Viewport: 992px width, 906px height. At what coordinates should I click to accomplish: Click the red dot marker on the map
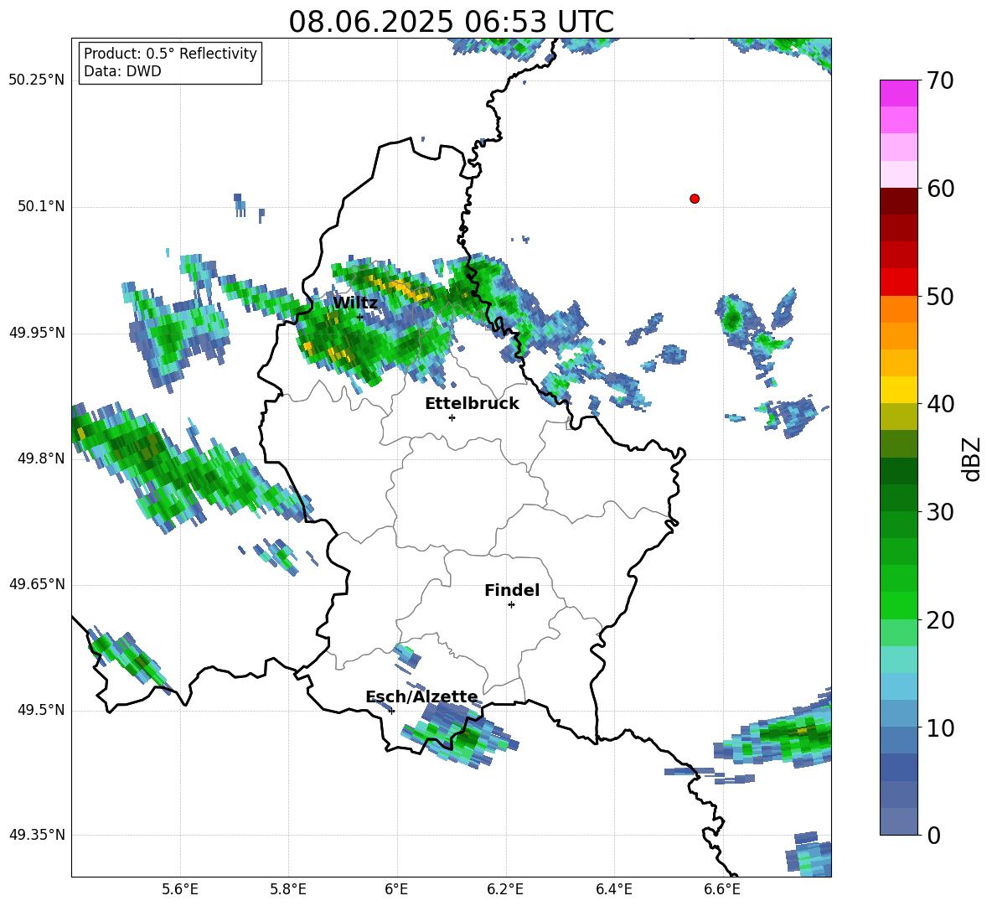tap(695, 199)
